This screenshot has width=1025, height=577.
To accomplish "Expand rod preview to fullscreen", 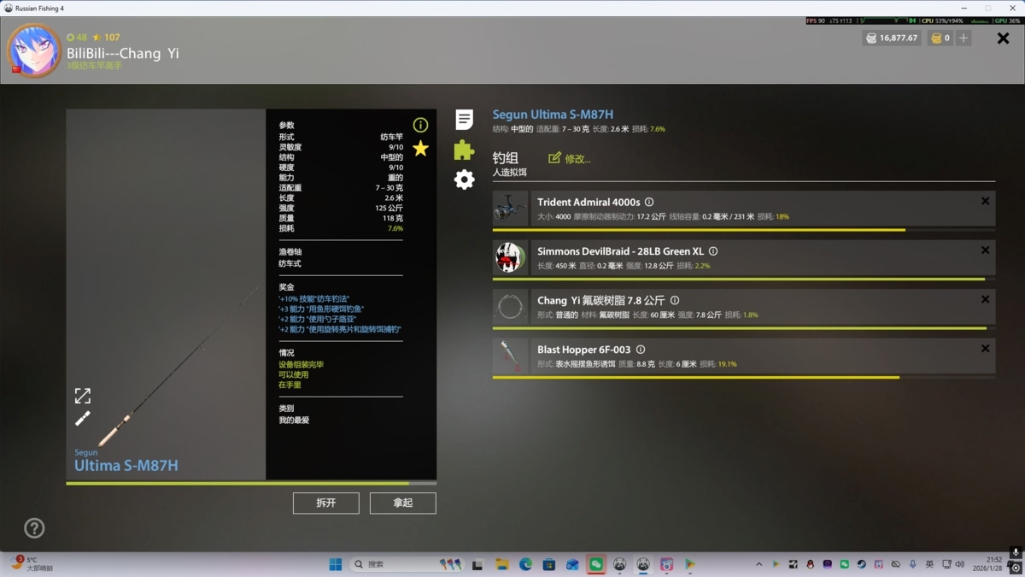I will tap(83, 396).
